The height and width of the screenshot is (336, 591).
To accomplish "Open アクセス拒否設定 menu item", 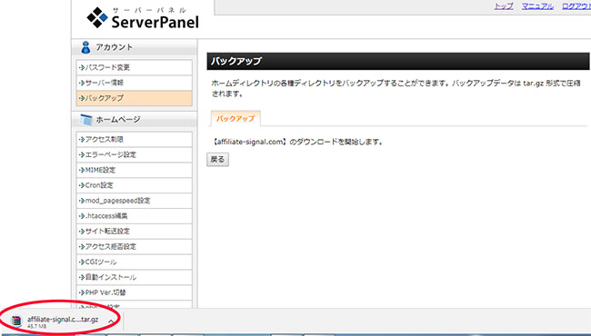I will pos(135,247).
